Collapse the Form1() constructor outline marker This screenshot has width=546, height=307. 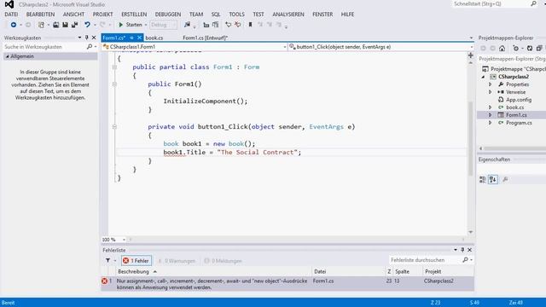114,84
